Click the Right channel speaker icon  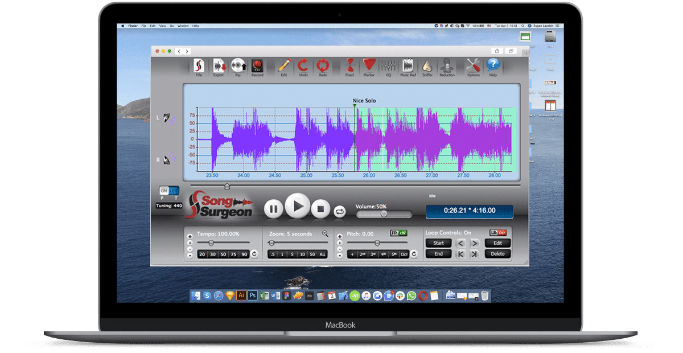pyautogui.click(x=168, y=160)
